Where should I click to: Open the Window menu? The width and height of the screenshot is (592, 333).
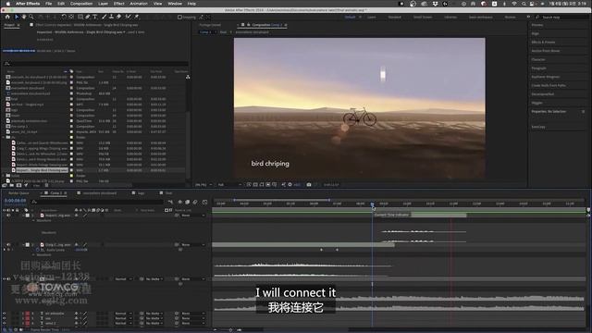click(175, 4)
